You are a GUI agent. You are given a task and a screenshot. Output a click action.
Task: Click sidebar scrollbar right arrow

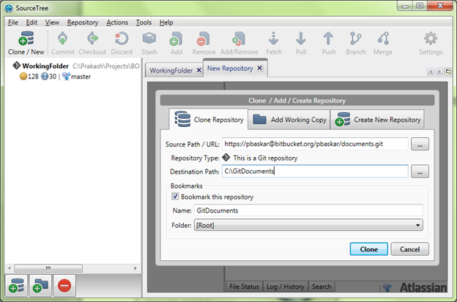click(x=135, y=268)
